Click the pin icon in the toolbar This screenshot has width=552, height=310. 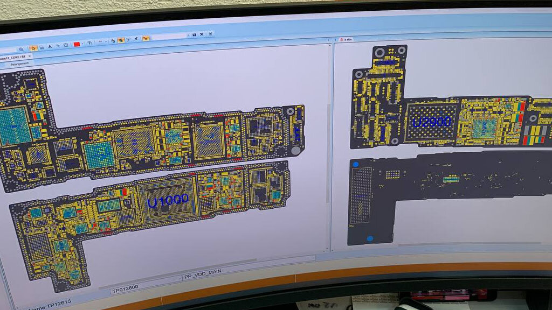pyautogui.click(x=136, y=39)
